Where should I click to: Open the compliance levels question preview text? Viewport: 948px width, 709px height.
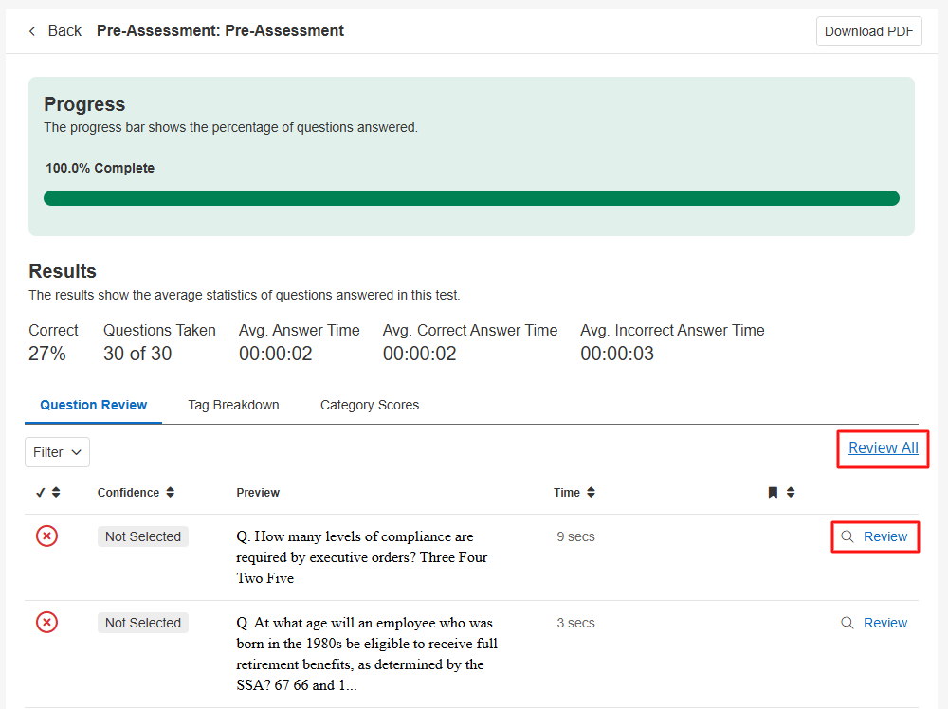360,557
